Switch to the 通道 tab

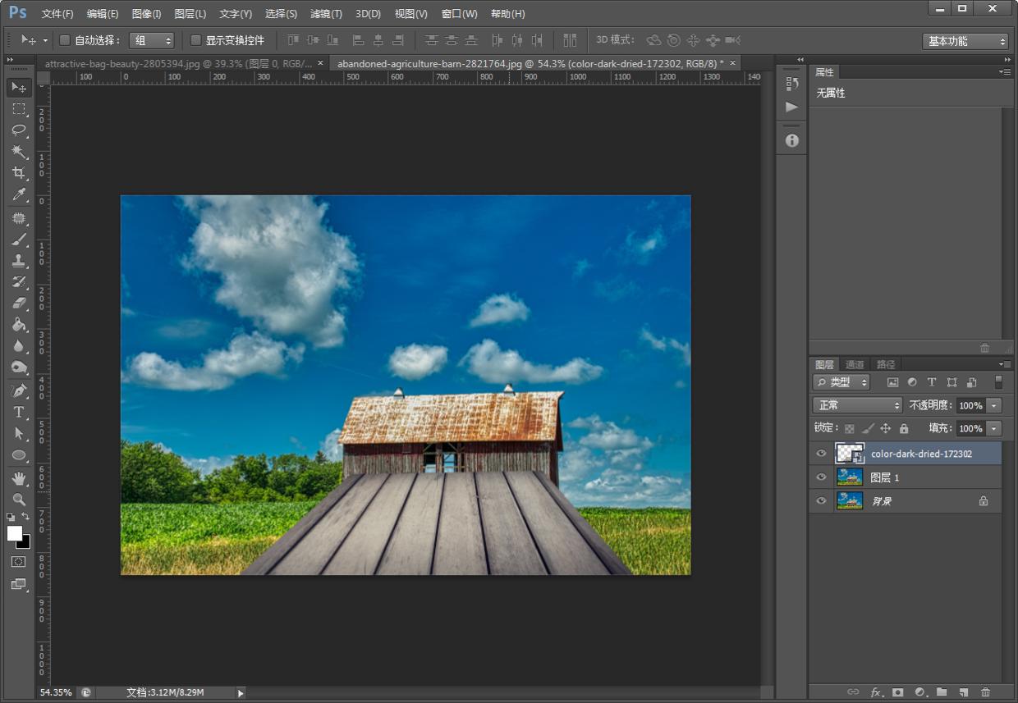coord(855,364)
